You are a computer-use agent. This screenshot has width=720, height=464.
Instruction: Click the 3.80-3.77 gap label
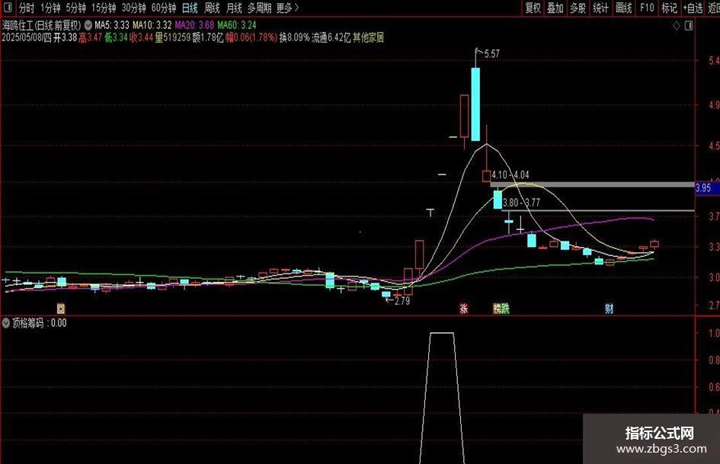[521, 203]
